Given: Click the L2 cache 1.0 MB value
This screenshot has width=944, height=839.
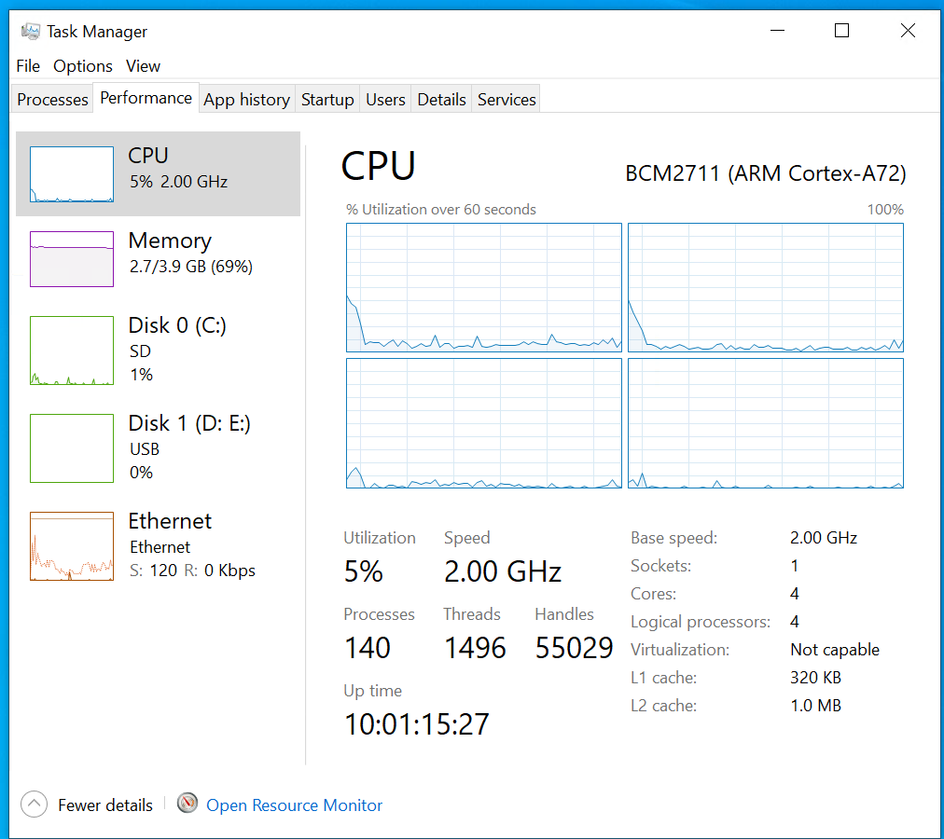Looking at the screenshot, I should click(x=815, y=706).
